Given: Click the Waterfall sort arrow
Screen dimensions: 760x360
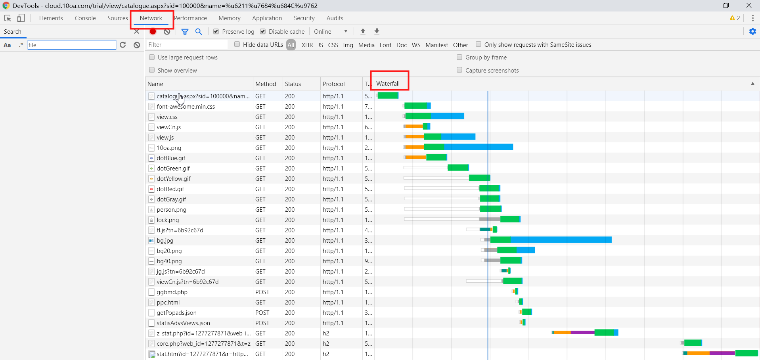Looking at the screenshot, I should tap(752, 84).
